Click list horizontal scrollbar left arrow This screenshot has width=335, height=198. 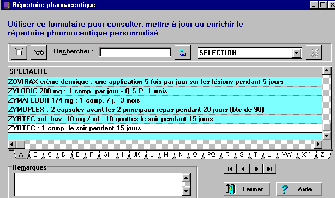pyautogui.click(x=12, y=145)
